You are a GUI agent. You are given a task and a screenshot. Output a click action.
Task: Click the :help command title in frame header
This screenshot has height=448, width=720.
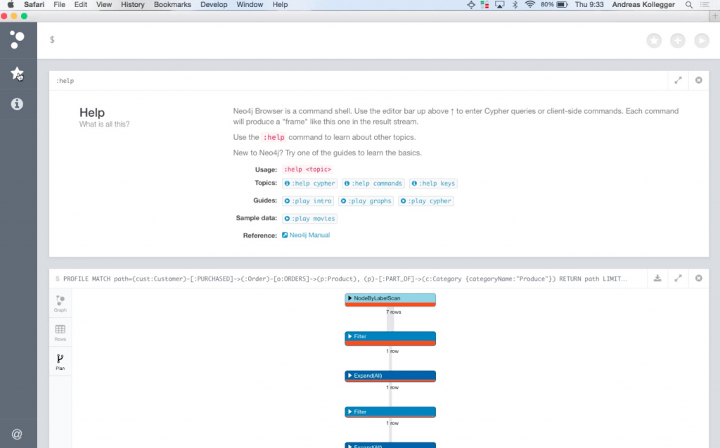pos(65,81)
